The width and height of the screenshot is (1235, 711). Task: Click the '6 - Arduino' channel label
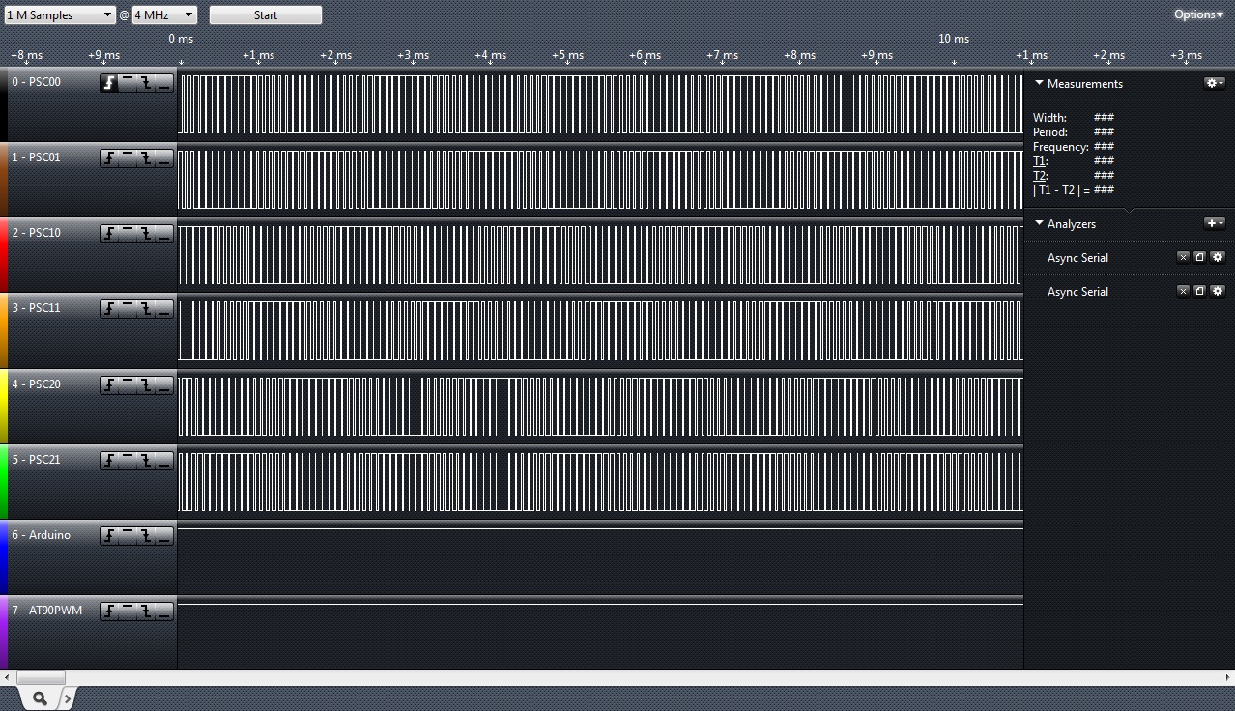coord(41,535)
